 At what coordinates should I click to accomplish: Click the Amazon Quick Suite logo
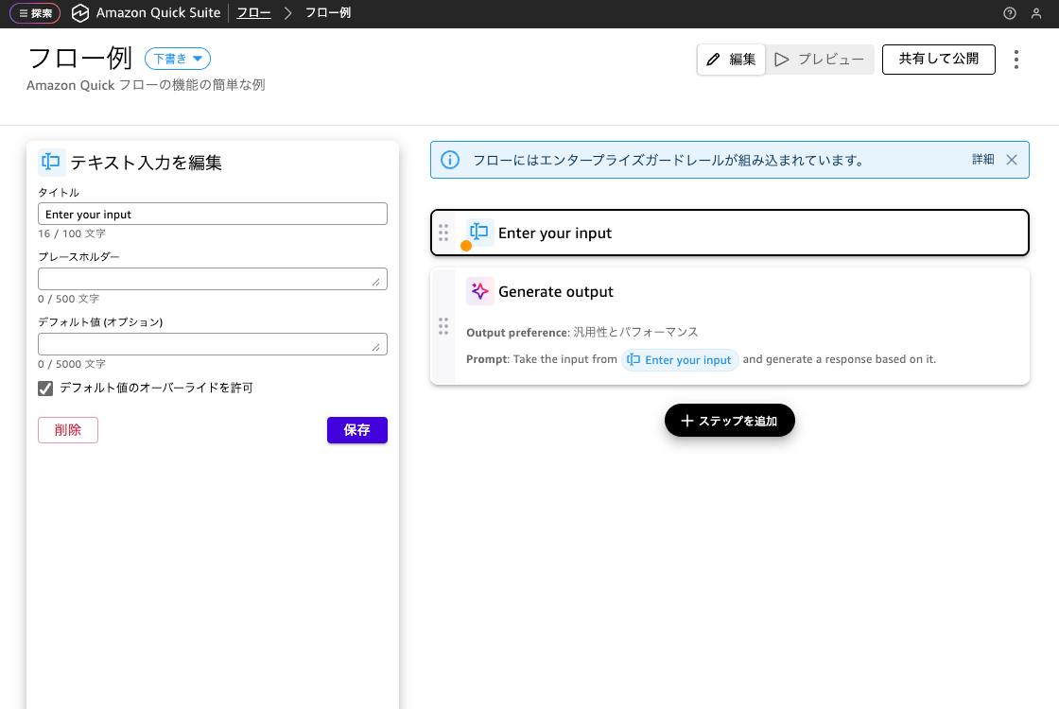tap(80, 13)
